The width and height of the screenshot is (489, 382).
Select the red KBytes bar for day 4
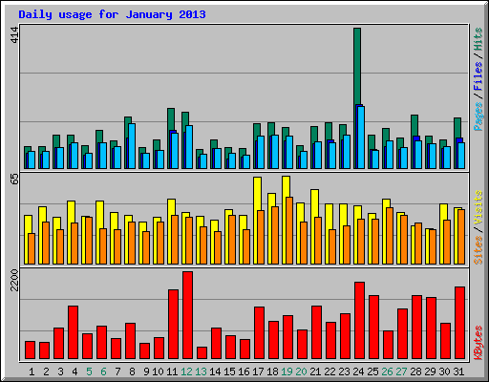pos(73,332)
